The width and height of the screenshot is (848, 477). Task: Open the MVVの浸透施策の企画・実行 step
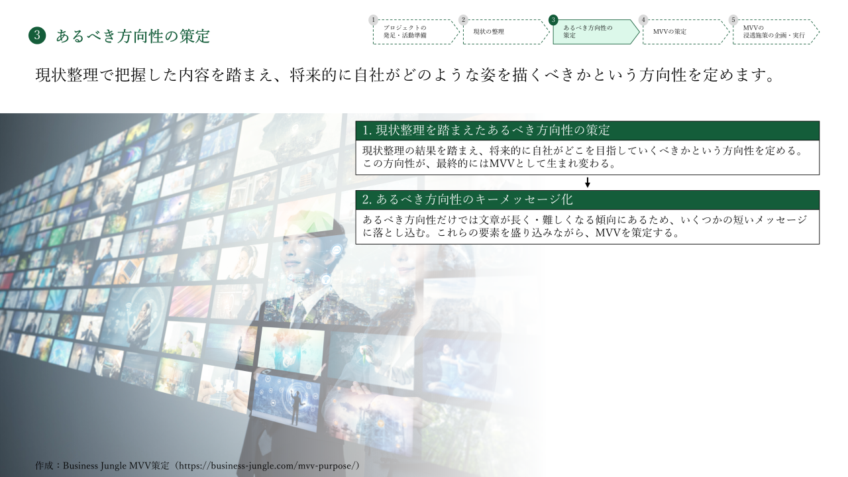point(773,32)
